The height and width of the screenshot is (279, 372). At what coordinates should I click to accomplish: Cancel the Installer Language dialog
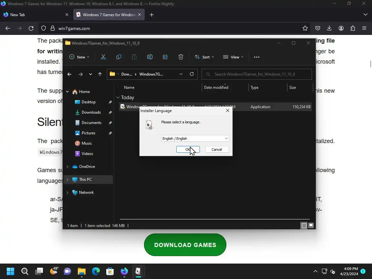coord(217,150)
